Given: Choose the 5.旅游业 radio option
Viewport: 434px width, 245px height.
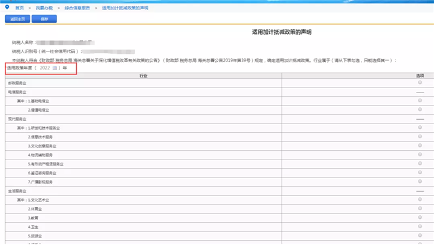Looking at the screenshot, I should point(420,235).
